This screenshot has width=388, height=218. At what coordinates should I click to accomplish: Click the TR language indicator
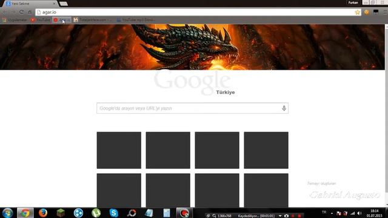pos(324,213)
